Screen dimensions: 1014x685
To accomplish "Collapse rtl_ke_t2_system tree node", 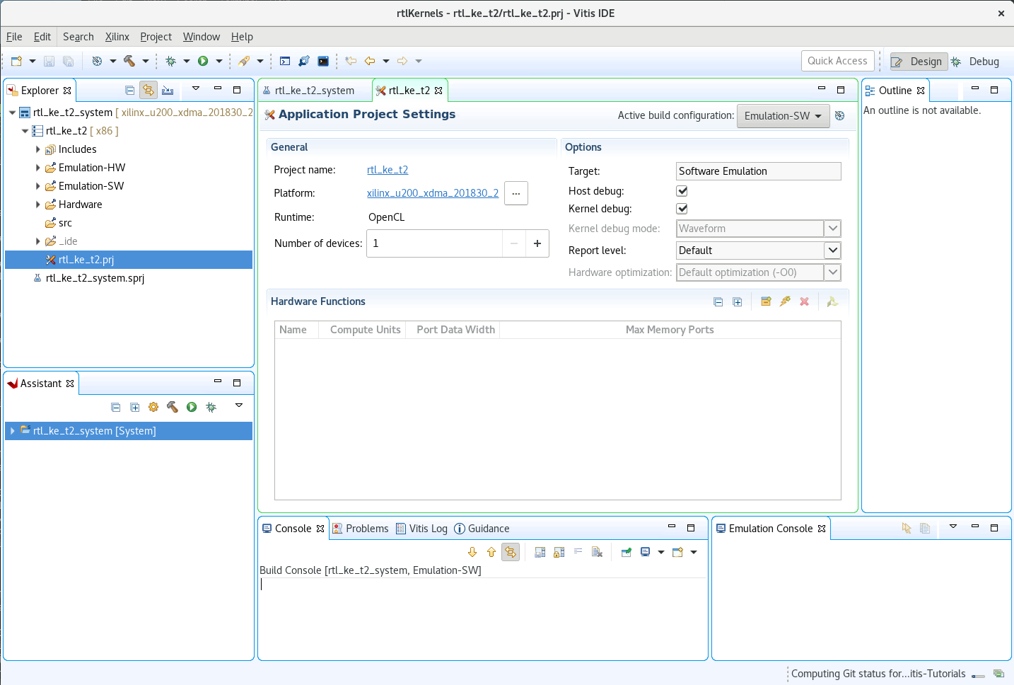I will tap(12, 113).
